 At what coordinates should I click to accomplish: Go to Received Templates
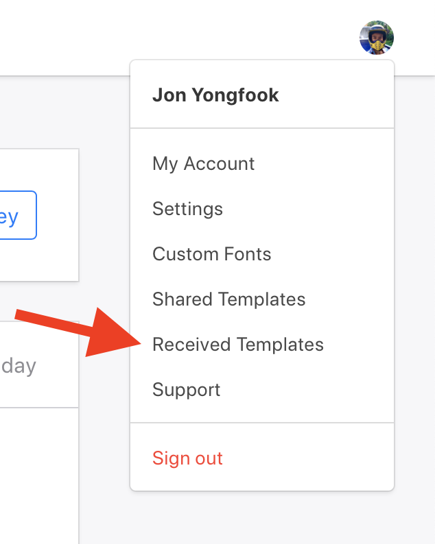coord(237,345)
